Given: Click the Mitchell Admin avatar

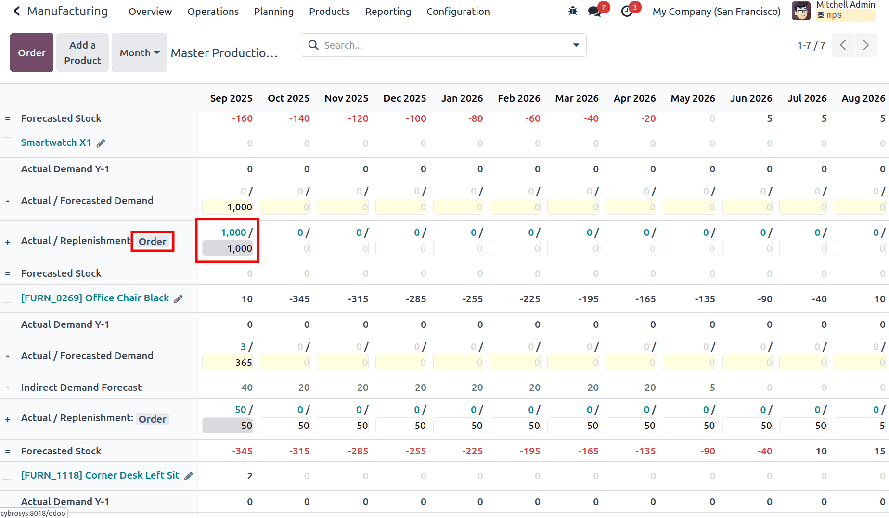Looking at the screenshot, I should tap(800, 11).
